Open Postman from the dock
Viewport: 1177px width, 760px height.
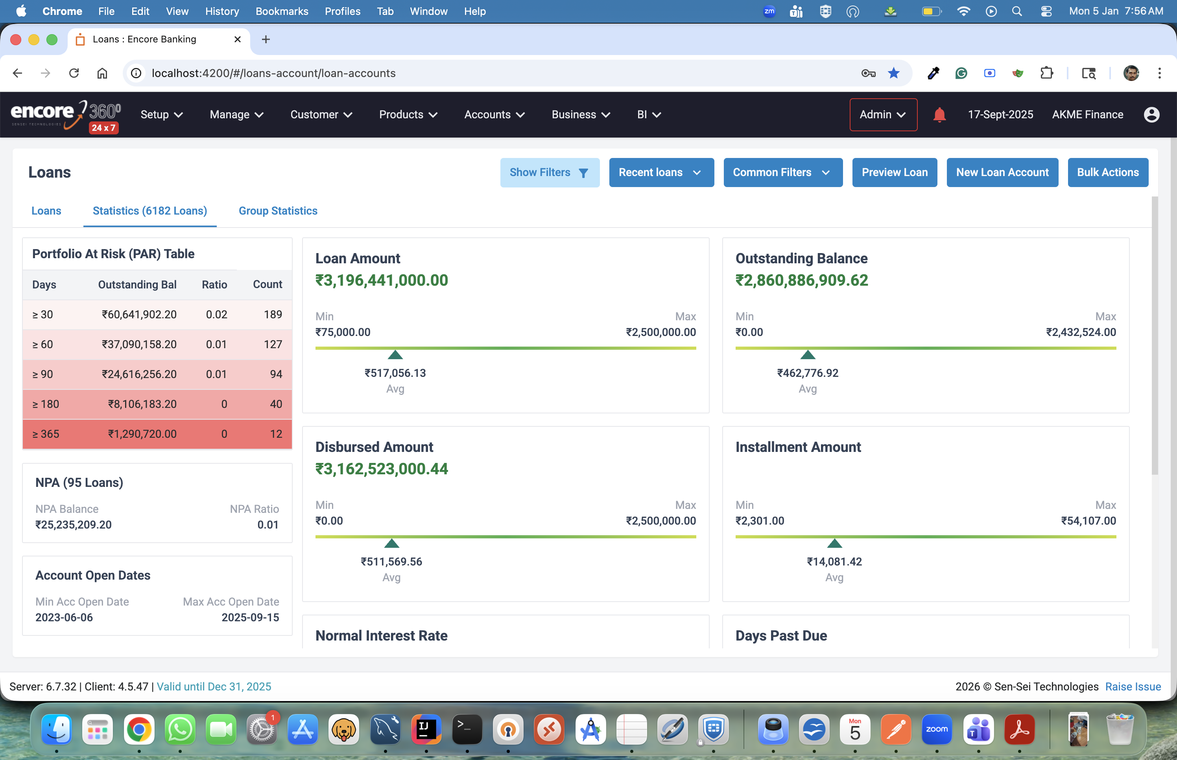895,729
